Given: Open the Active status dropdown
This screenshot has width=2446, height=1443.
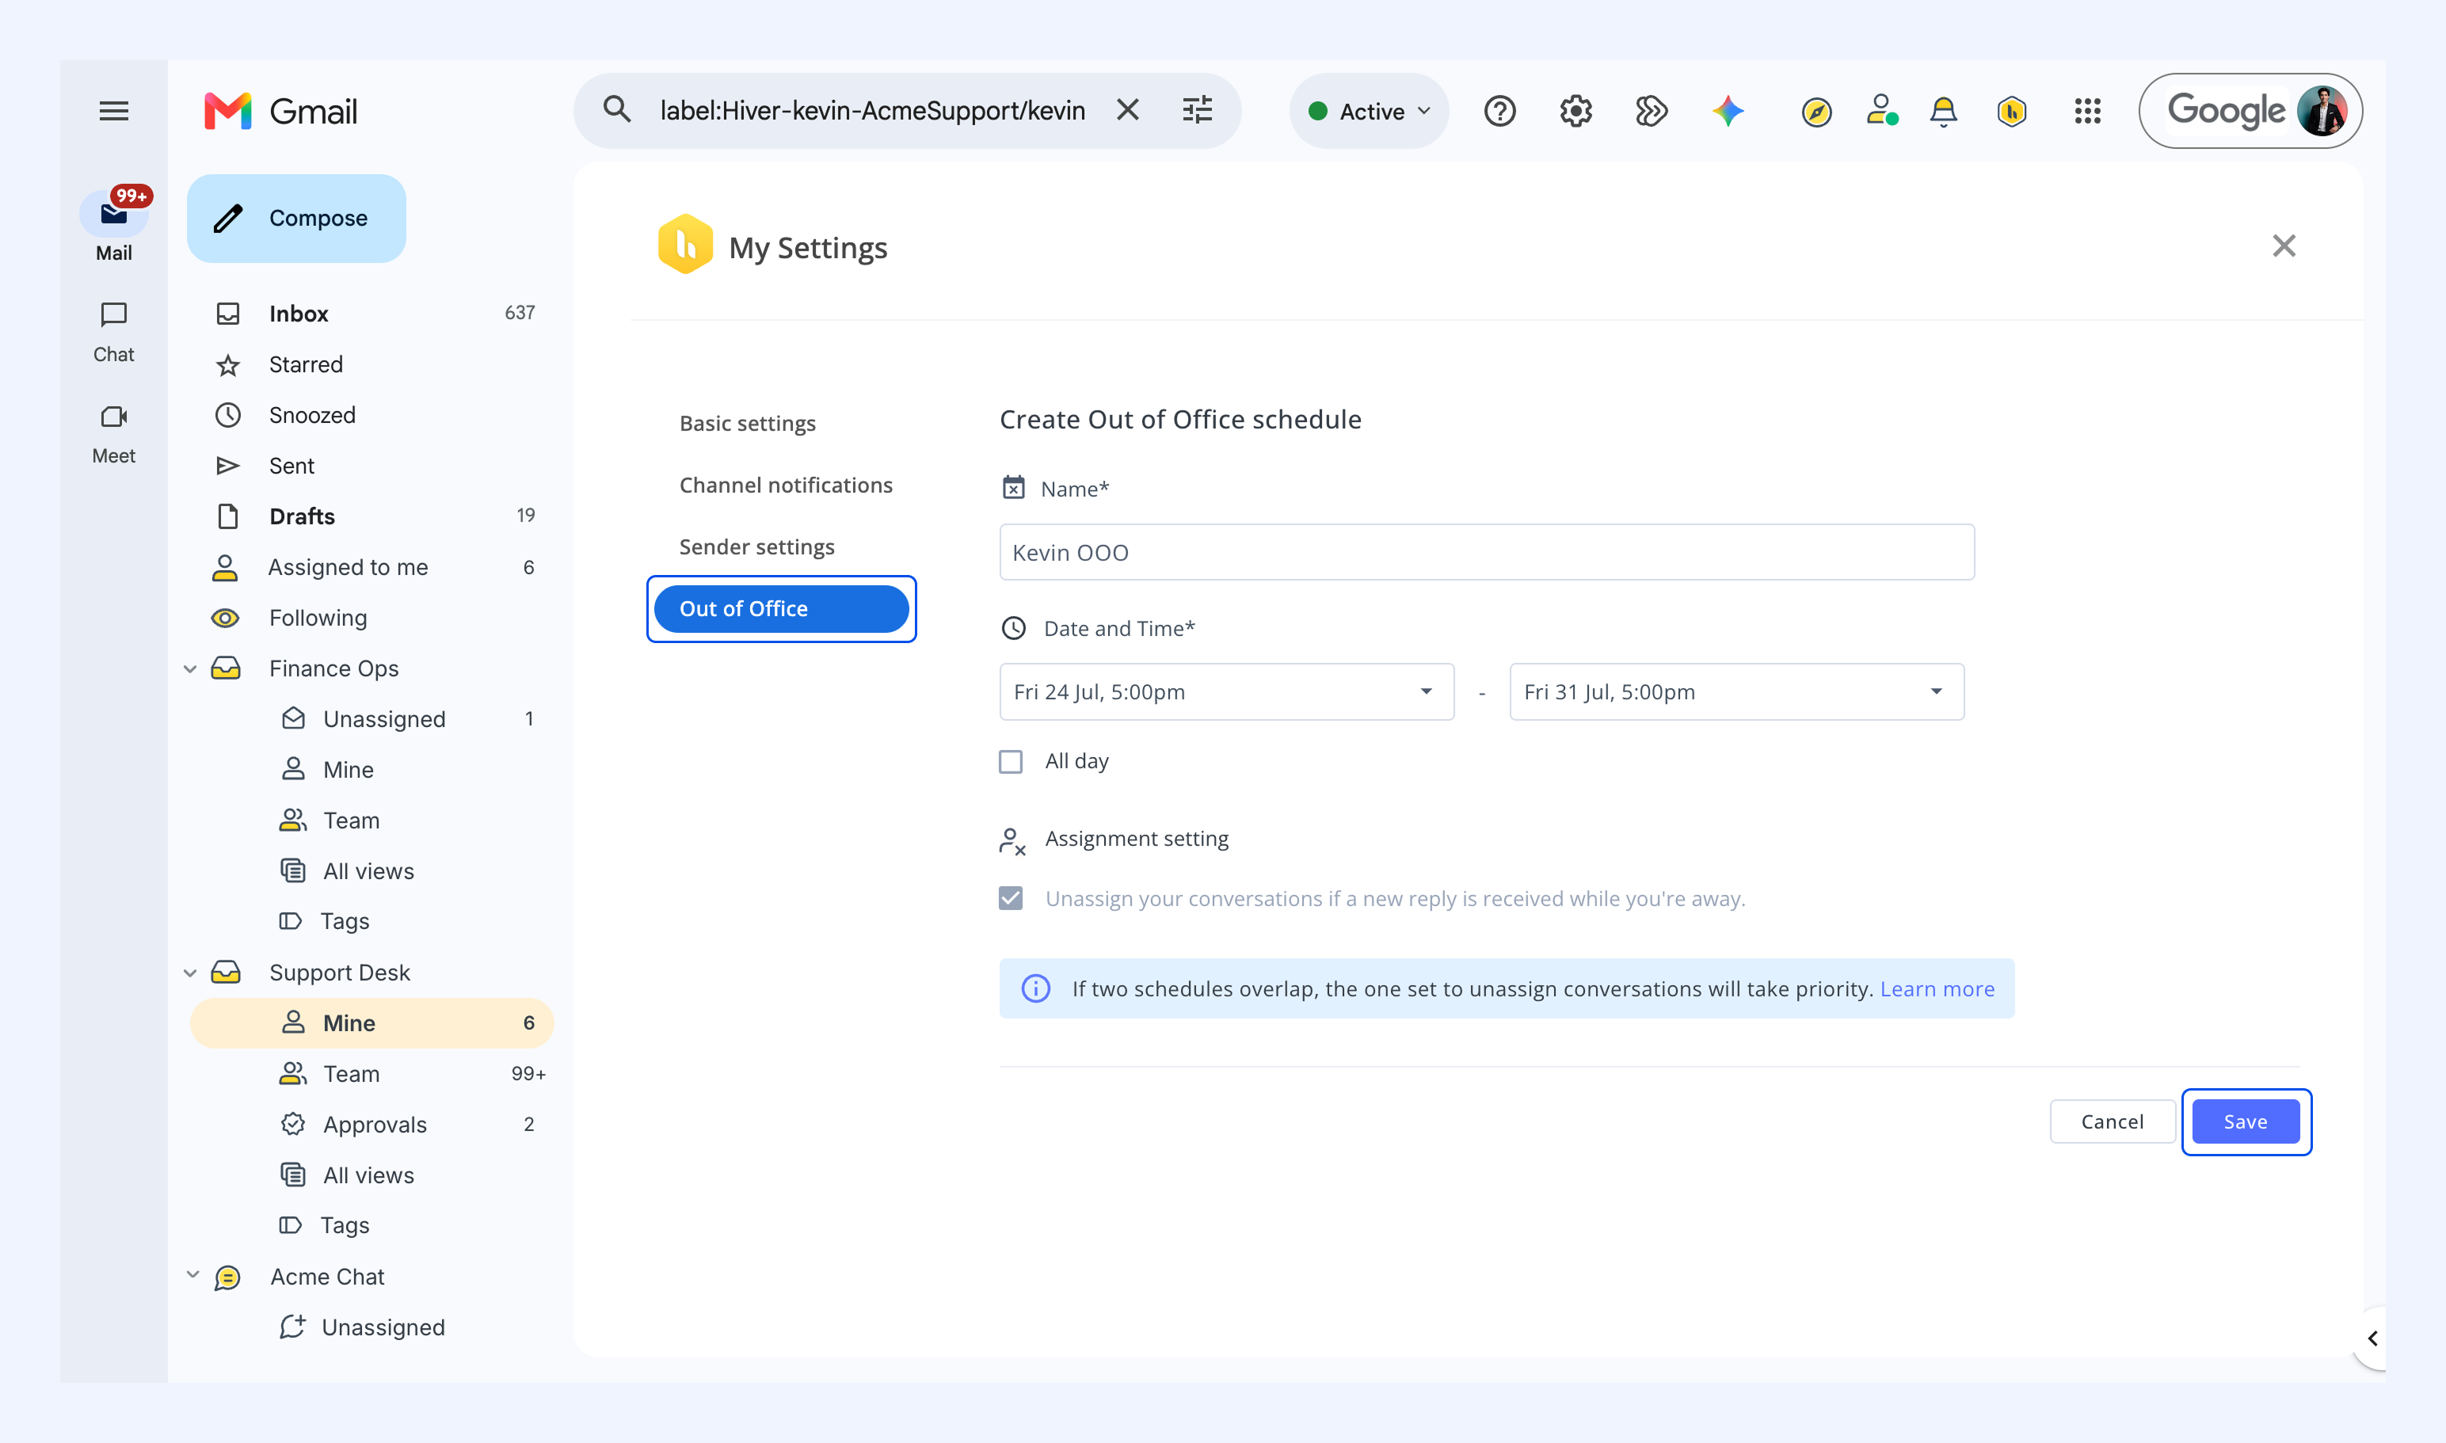Looking at the screenshot, I should coord(1370,111).
